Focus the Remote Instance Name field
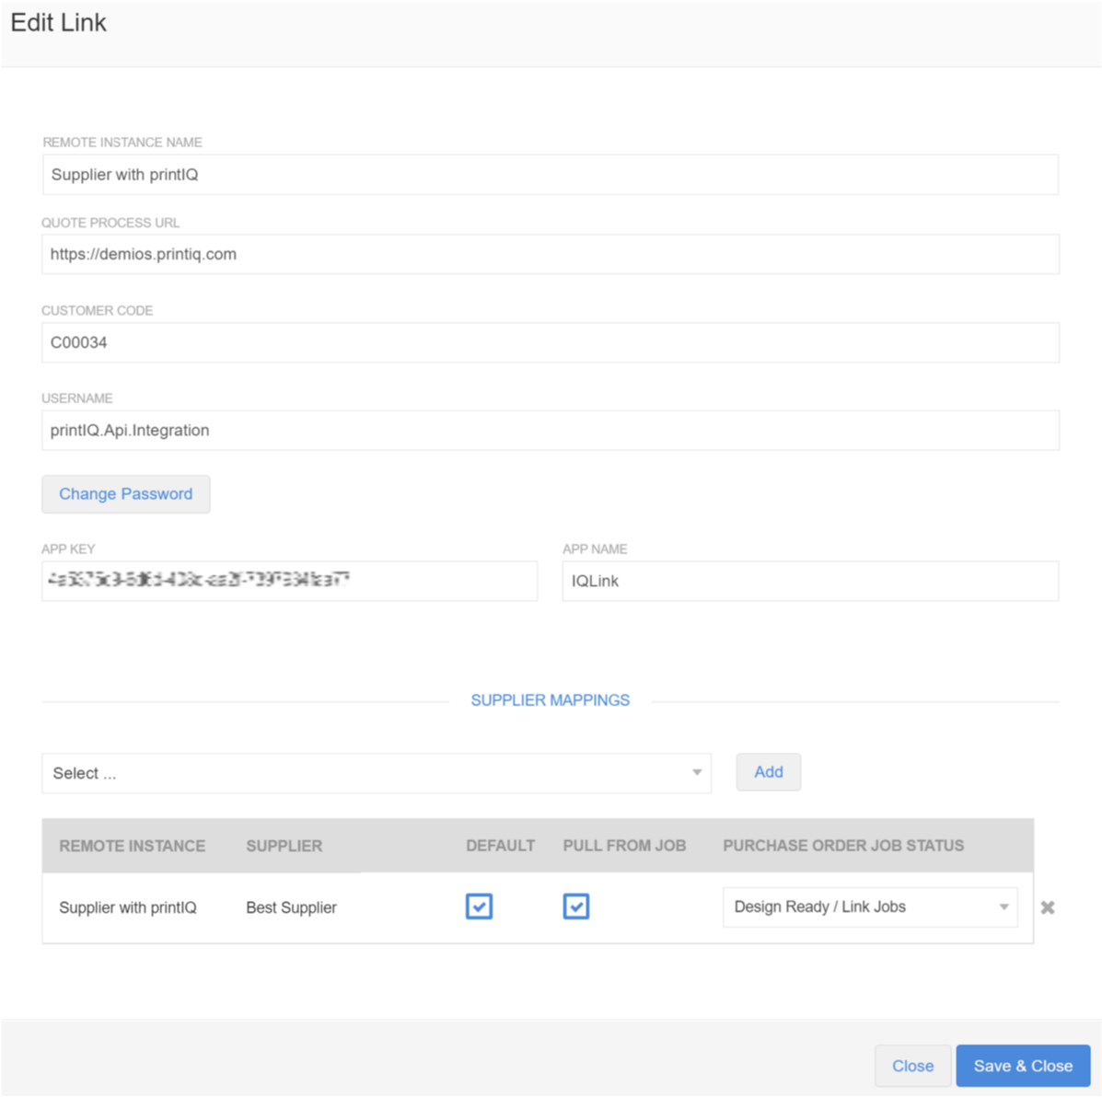Image resolution: width=1102 pixels, height=1097 pixels. click(551, 174)
